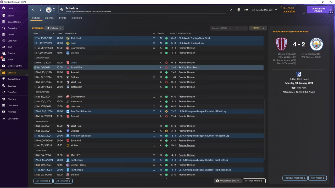335x188 pixels.
Task: Open Transfers from the sidebar
Action: click(x=12, y=92)
